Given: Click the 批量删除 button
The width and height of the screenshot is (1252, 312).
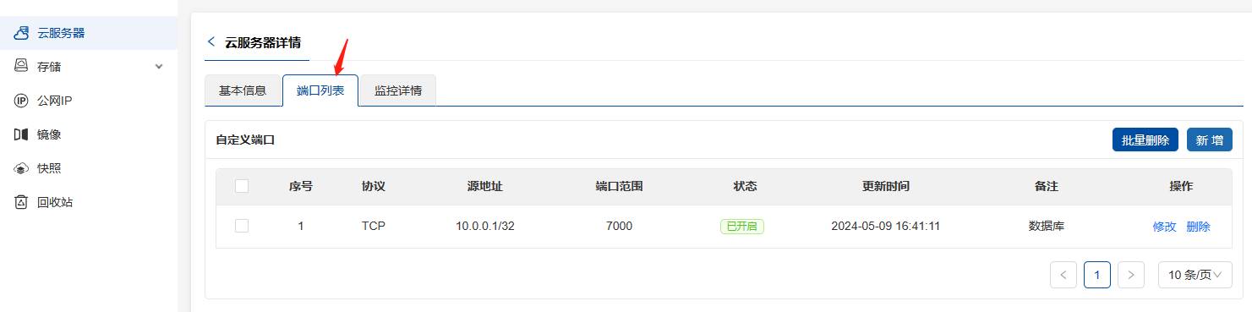Looking at the screenshot, I should tap(1145, 140).
